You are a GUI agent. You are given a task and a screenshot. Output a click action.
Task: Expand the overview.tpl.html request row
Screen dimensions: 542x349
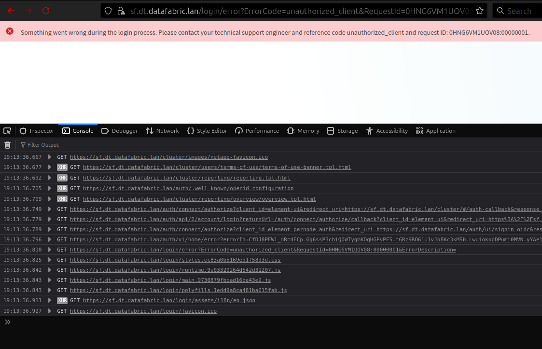49,199
